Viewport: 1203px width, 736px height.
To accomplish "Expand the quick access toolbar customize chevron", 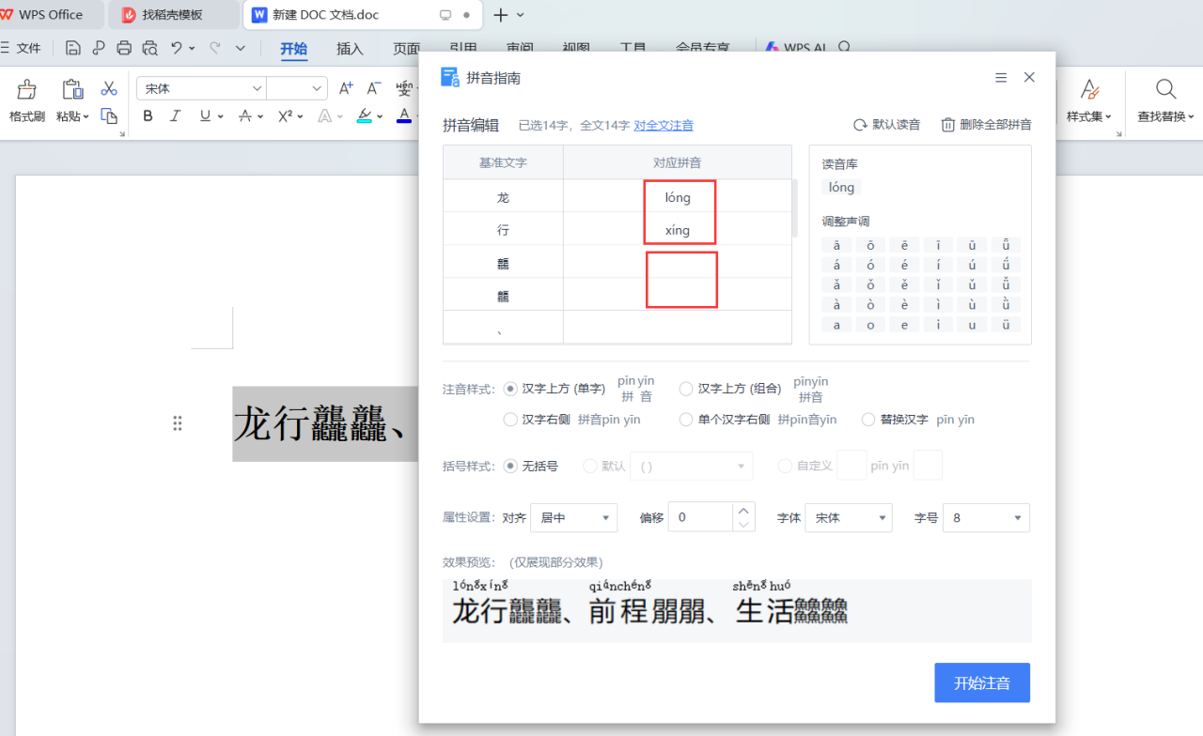I will coord(241,48).
